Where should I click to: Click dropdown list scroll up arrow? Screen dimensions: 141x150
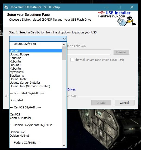coord(64,44)
